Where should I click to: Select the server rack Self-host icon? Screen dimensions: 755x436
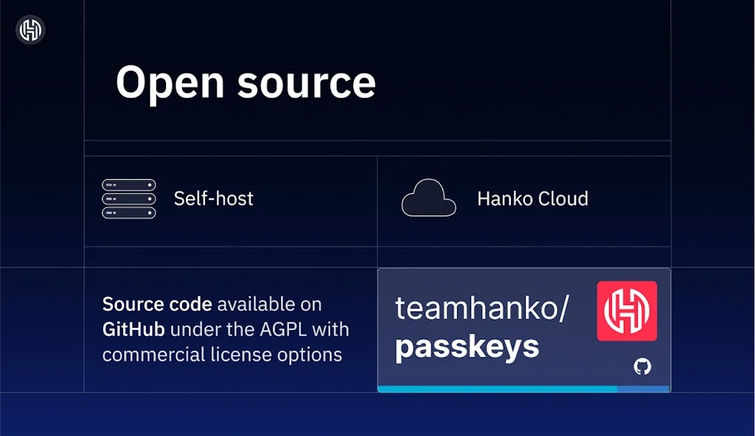pos(128,198)
